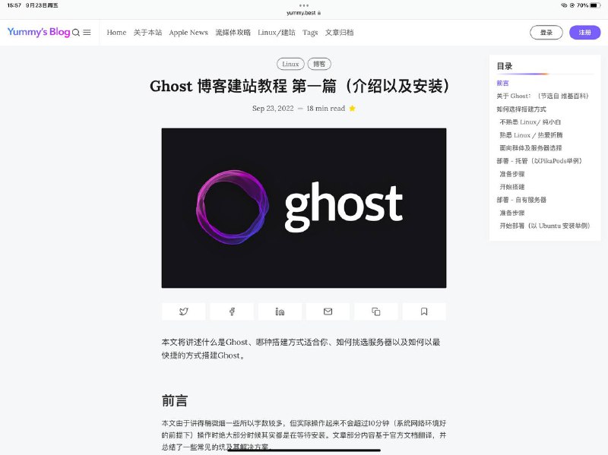Click the 登录 login button
608x455 pixels.
tap(546, 33)
